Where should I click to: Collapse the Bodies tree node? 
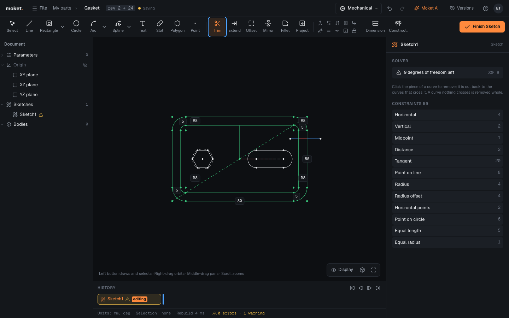pyautogui.click(x=2, y=124)
